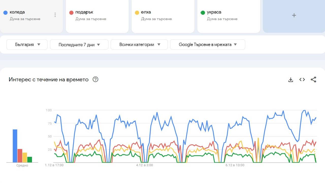Download the interest over time data
This screenshot has width=325, height=183.
(290, 80)
